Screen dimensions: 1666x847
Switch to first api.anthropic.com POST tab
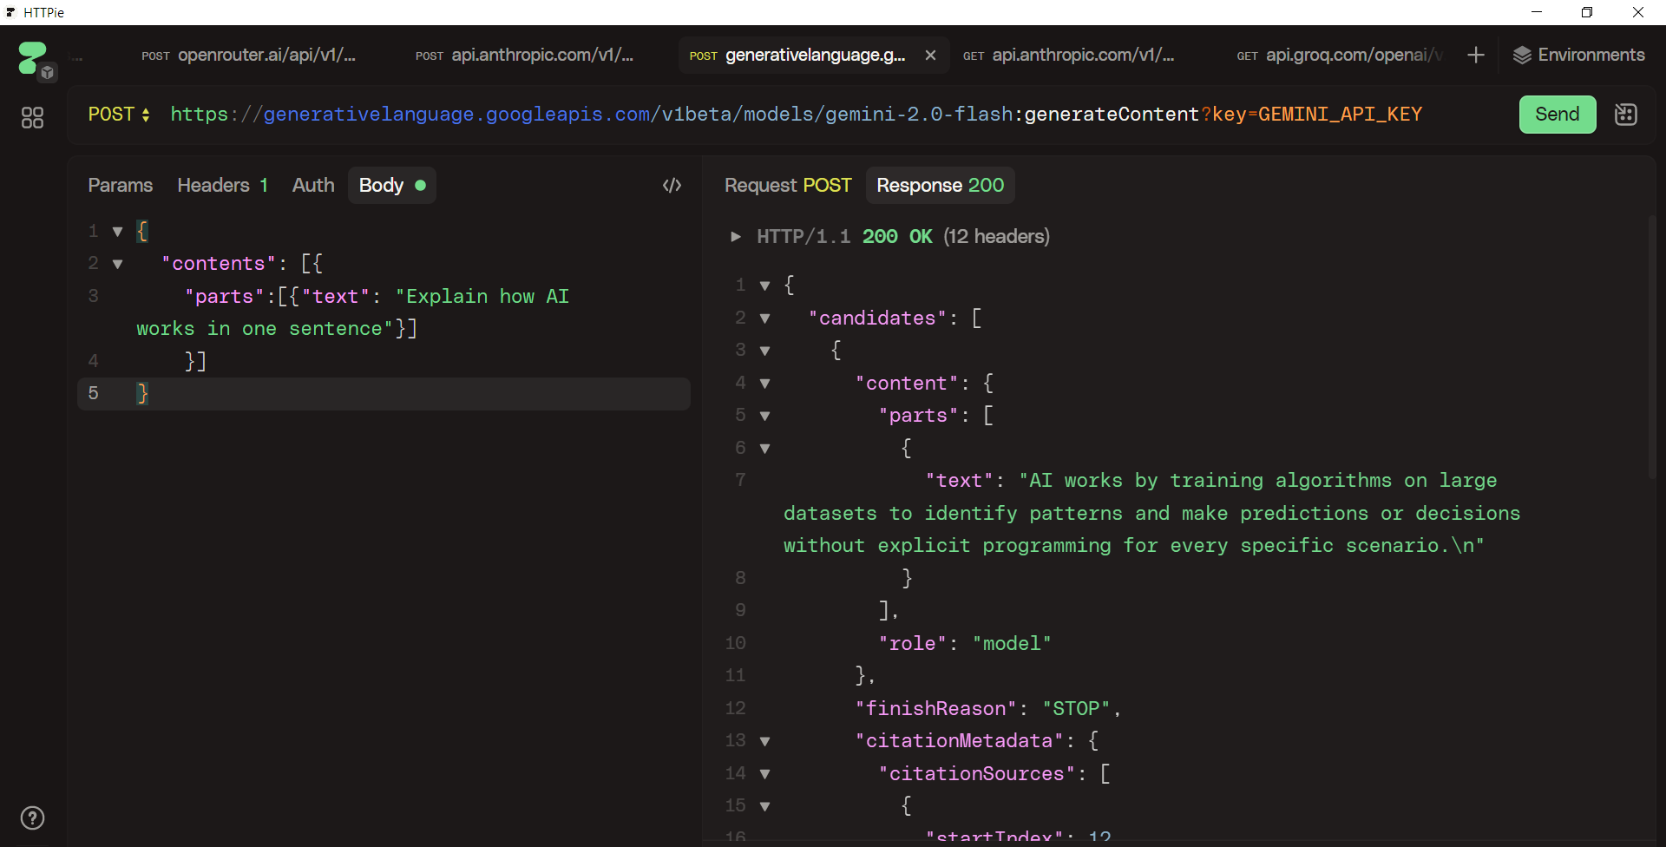click(524, 55)
